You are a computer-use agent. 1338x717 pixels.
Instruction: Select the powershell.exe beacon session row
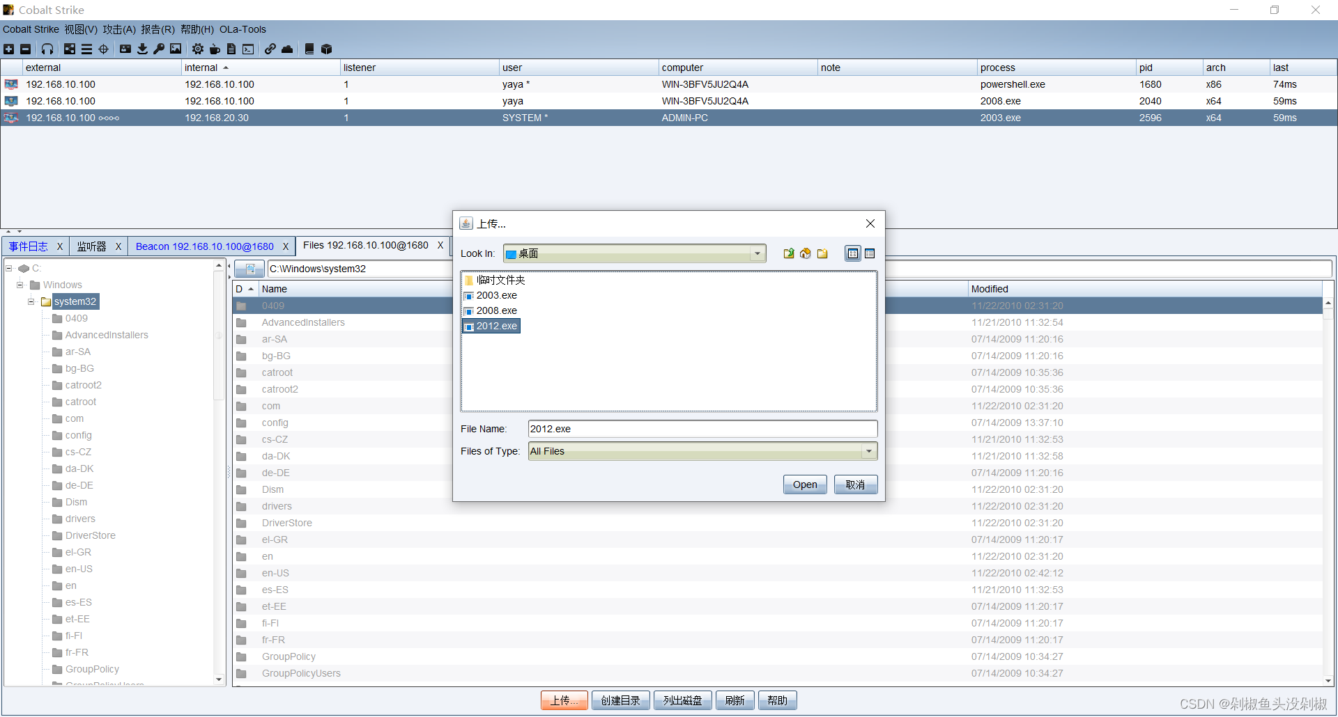click(669, 84)
